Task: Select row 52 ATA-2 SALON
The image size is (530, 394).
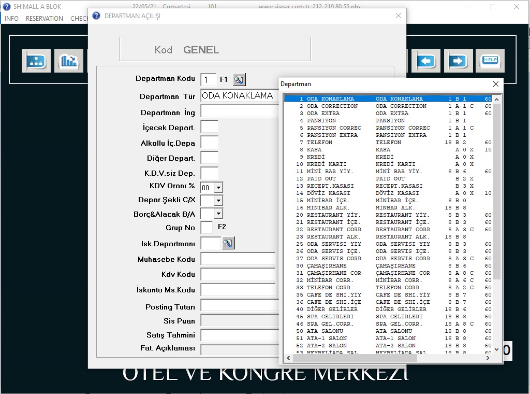Action: [x=388, y=346]
